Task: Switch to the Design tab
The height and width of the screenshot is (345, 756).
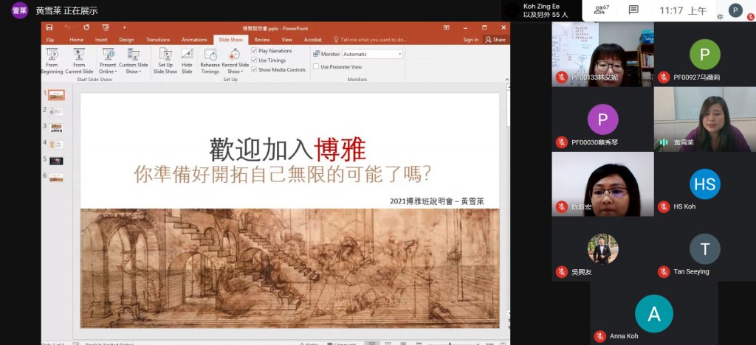Action: (126, 40)
